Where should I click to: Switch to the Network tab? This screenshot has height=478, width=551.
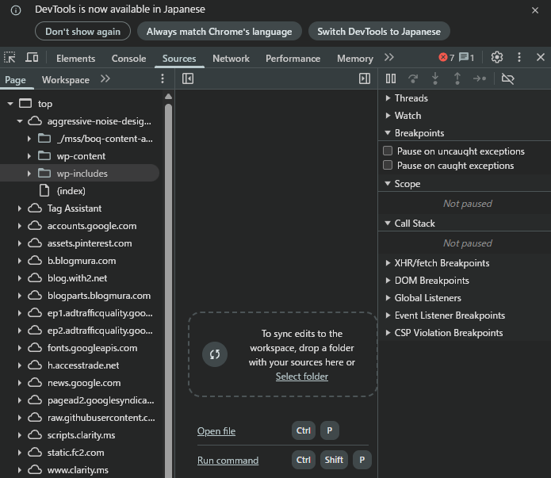[231, 58]
